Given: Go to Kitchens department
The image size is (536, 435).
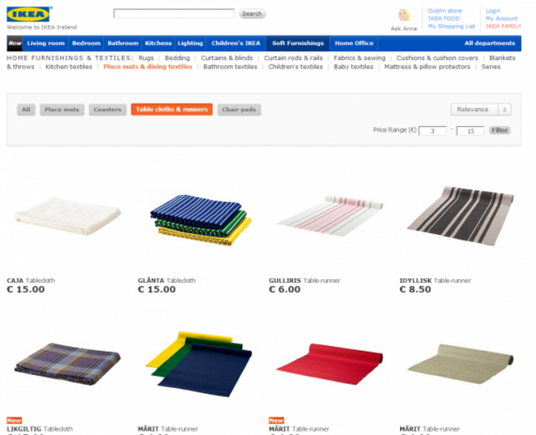Looking at the screenshot, I should pyautogui.click(x=158, y=44).
